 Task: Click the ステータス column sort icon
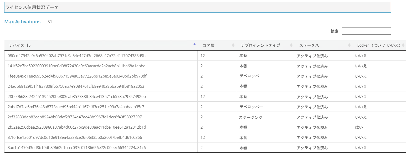tap(349, 45)
